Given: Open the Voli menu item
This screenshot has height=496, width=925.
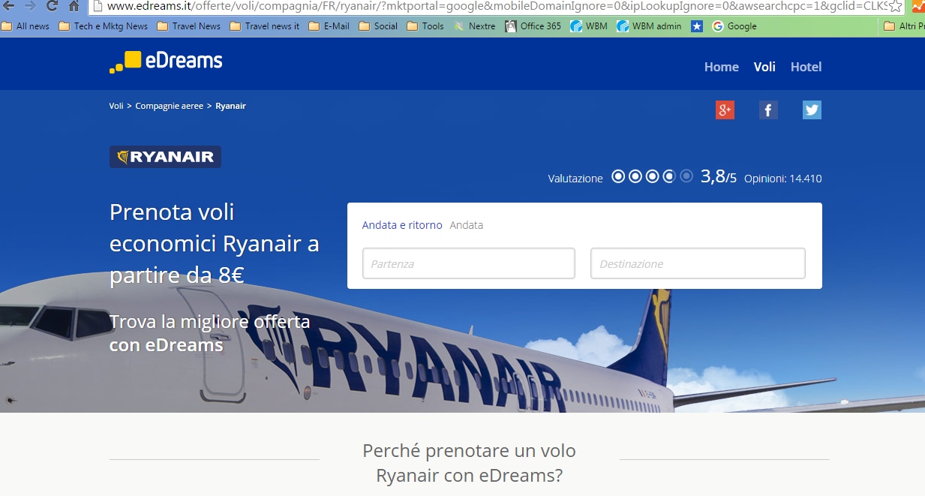Looking at the screenshot, I should click(x=764, y=67).
